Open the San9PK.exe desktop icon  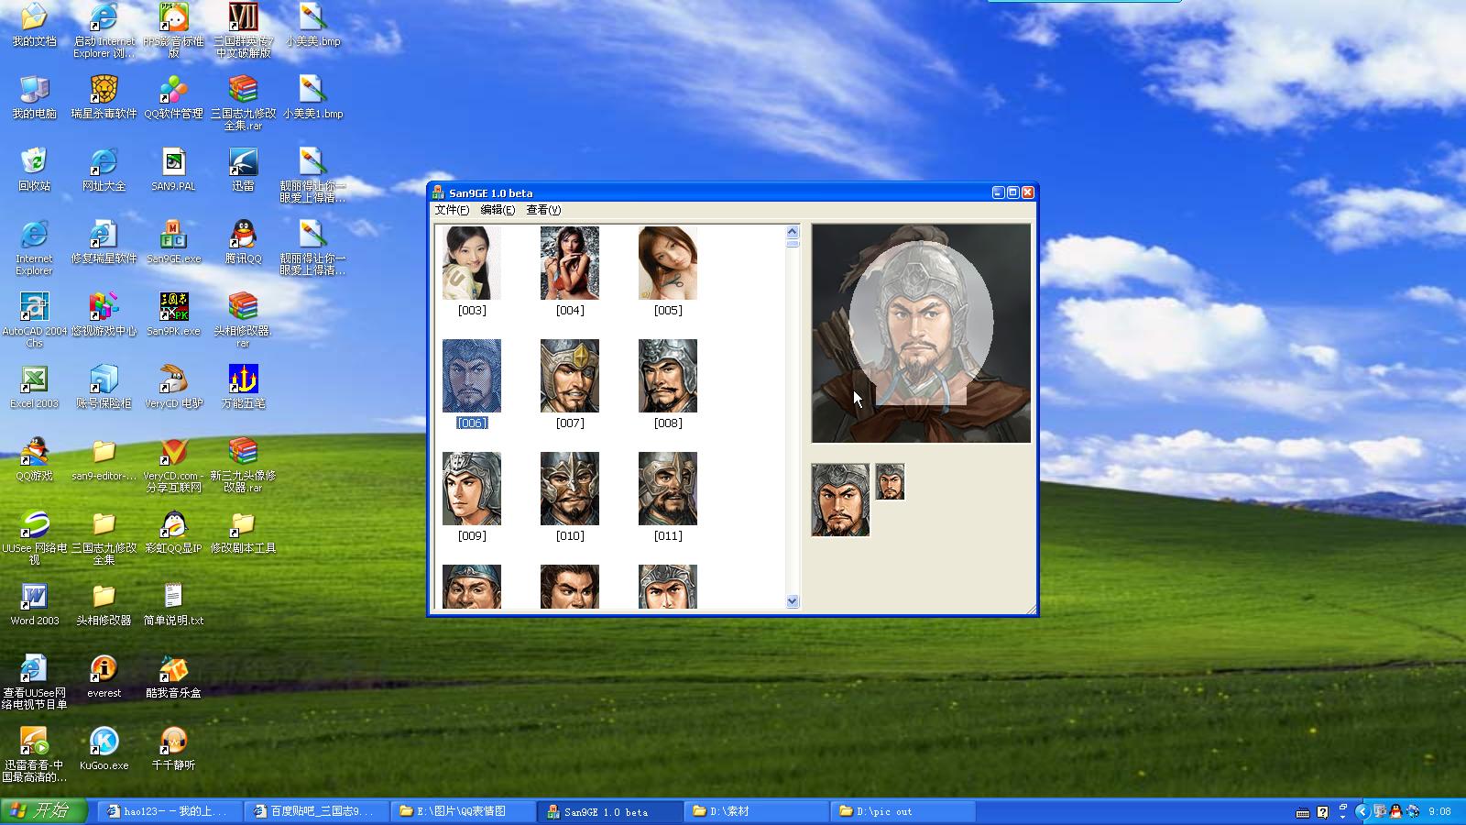coord(173,308)
